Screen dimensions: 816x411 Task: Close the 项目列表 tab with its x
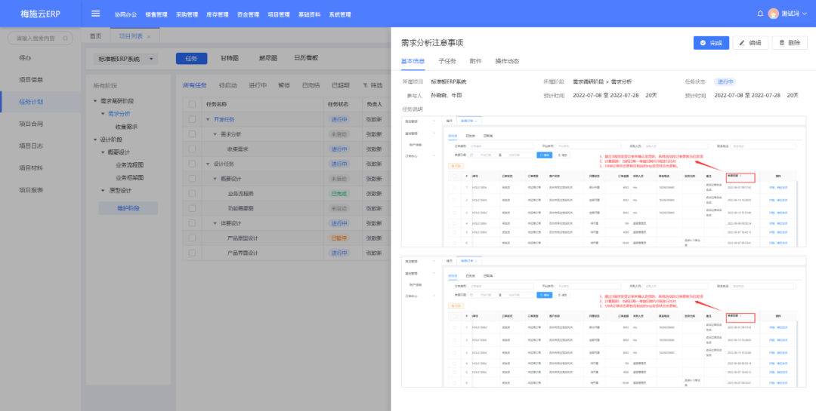click(x=149, y=36)
